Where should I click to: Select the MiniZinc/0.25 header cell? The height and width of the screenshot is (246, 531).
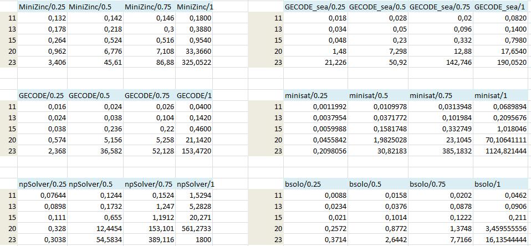[x=42, y=7]
